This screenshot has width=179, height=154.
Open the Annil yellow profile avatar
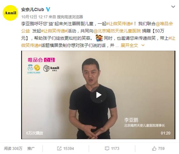pyautogui.click(x=10, y=13)
